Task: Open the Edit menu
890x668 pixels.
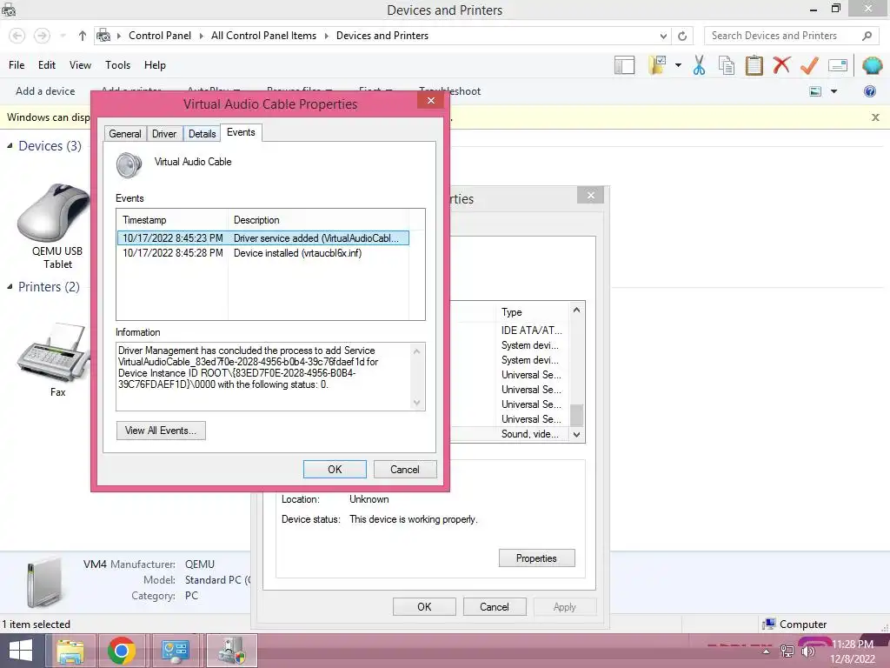Action: click(x=47, y=65)
